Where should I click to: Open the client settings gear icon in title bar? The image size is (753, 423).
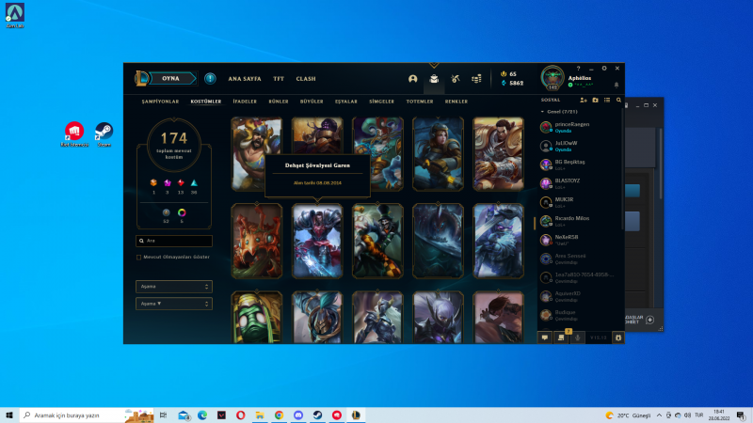604,69
